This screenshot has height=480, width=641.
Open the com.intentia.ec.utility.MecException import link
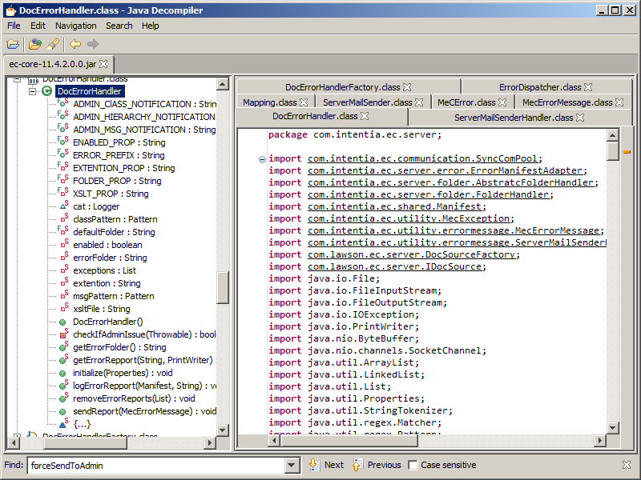coord(410,219)
